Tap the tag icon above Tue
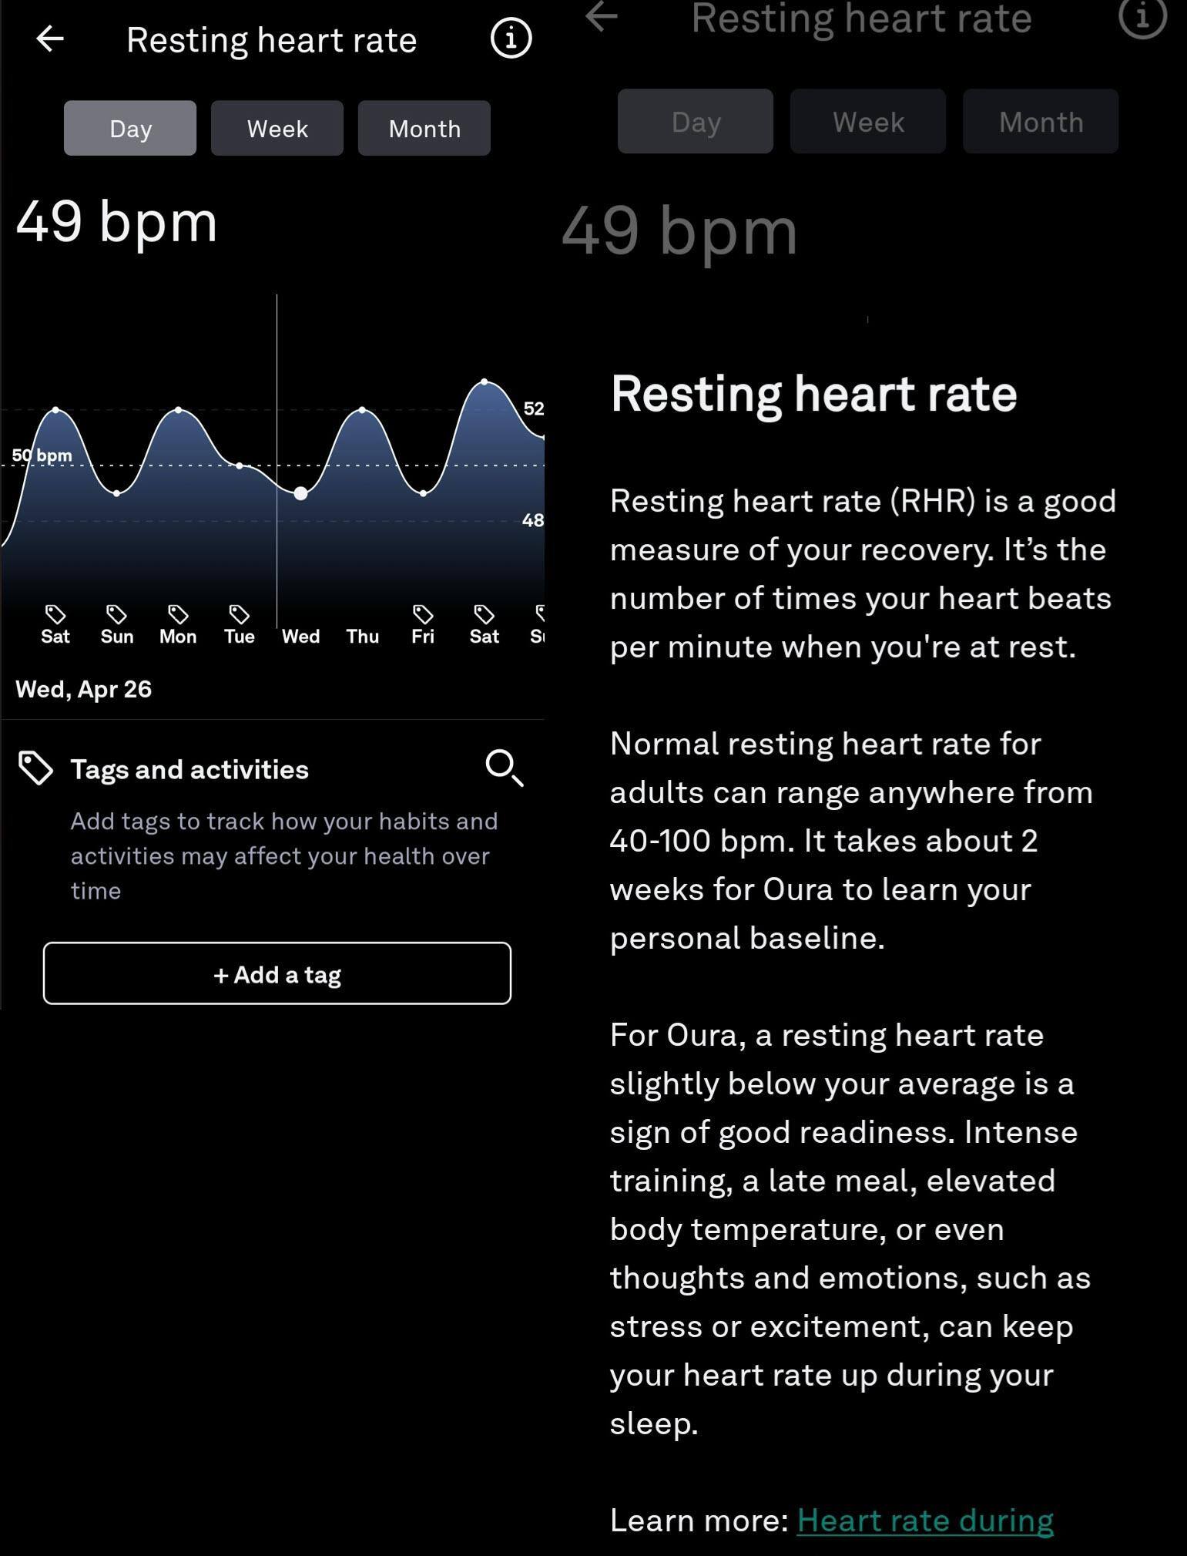1187x1556 pixels. pyautogui.click(x=239, y=614)
